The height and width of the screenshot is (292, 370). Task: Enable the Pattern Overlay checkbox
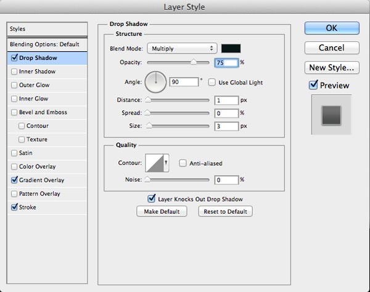click(14, 193)
